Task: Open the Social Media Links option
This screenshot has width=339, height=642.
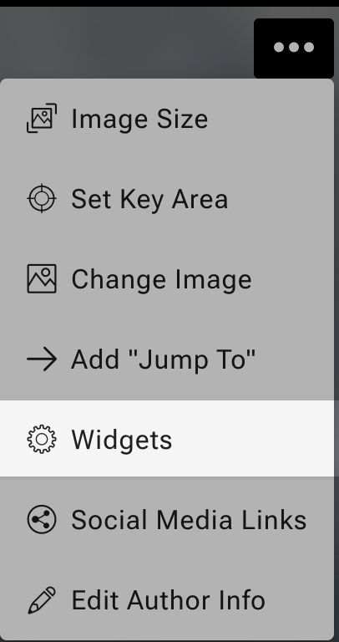Action: coord(167,520)
